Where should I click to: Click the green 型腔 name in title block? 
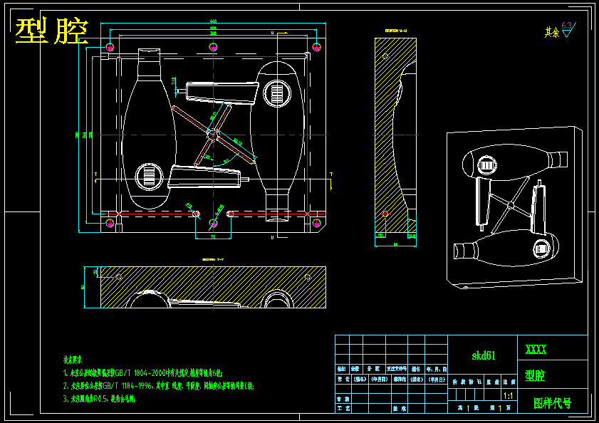(x=534, y=375)
